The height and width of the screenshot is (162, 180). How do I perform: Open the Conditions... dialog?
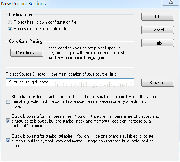coord(27,53)
